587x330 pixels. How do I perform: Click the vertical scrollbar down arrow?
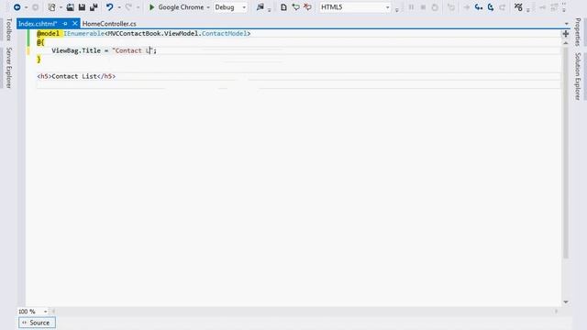566,302
